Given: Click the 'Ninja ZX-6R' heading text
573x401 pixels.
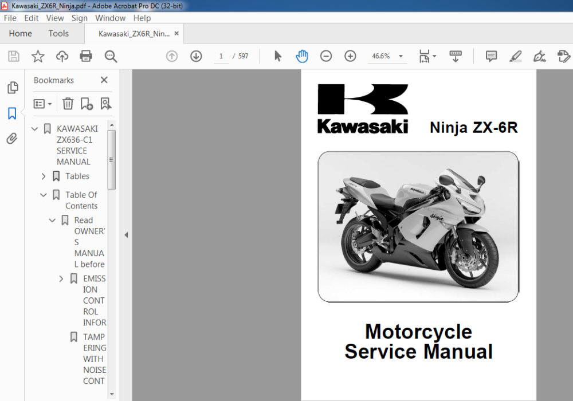Looking at the screenshot, I should [474, 127].
